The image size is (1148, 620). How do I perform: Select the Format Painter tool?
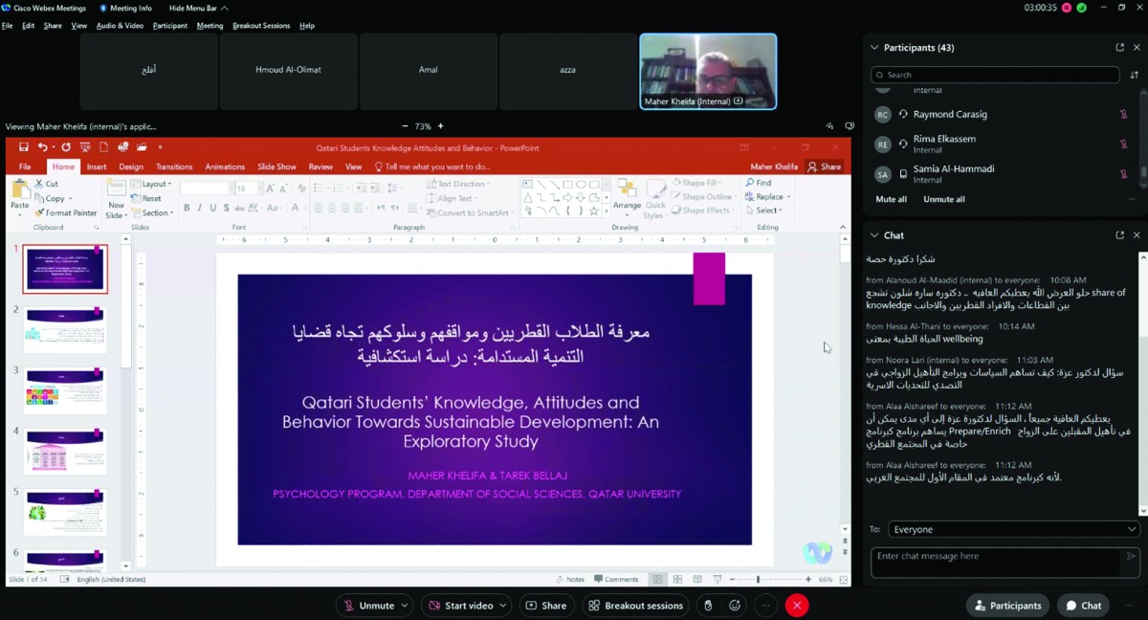pos(66,212)
